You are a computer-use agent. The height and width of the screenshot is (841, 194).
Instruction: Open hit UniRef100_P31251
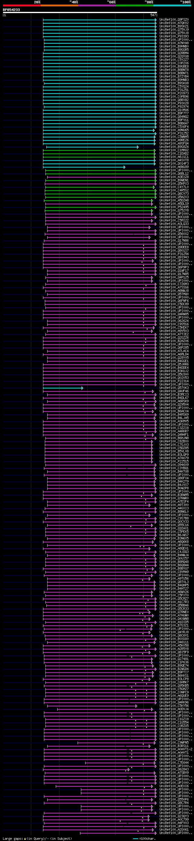174,90
